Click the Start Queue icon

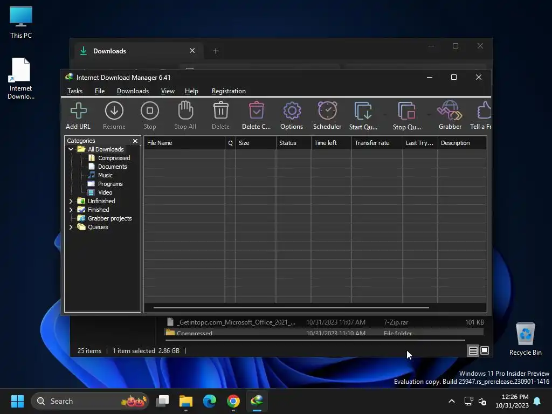pos(363,111)
